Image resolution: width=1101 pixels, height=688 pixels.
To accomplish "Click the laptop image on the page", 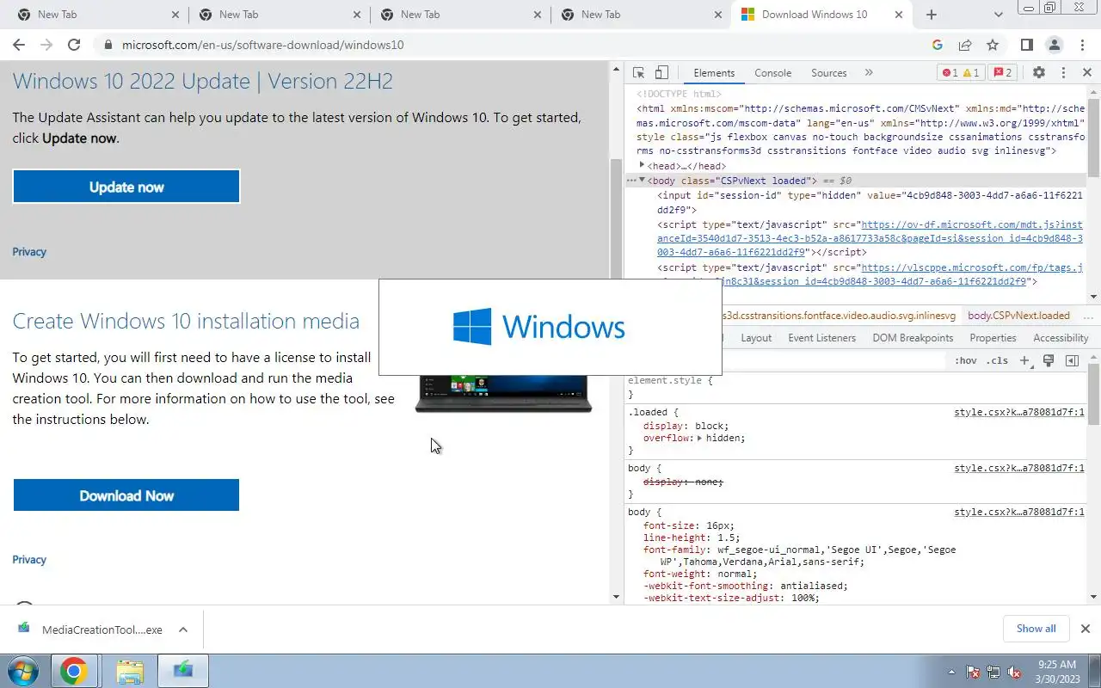I will point(504,394).
